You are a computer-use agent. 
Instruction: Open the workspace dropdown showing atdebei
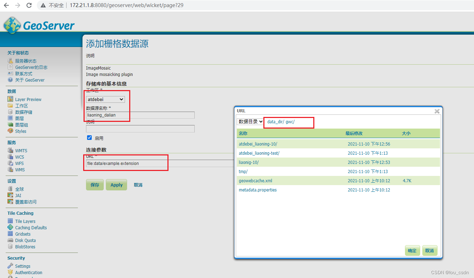(105, 100)
